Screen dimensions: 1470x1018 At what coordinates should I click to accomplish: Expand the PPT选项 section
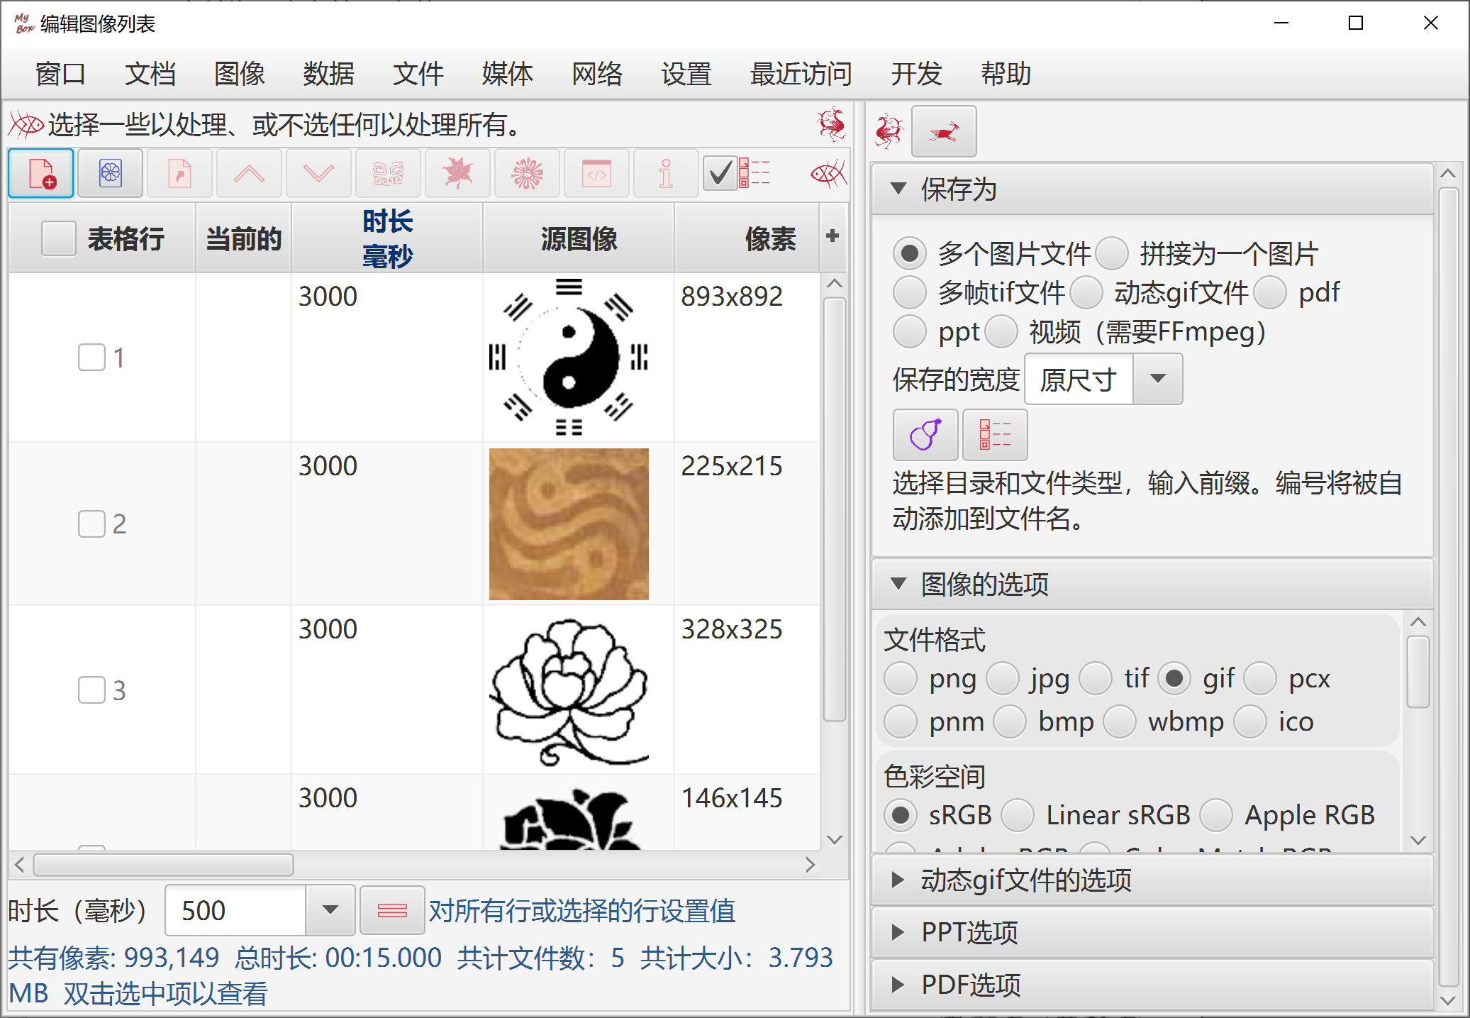[1153, 932]
